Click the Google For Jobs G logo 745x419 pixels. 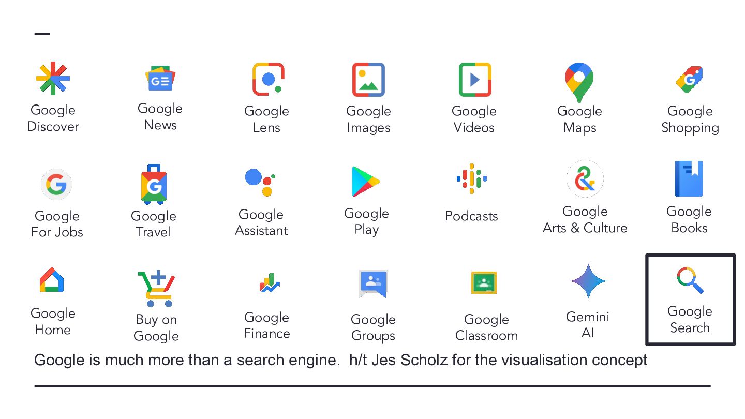pyautogui.click(x=56, y=184)
